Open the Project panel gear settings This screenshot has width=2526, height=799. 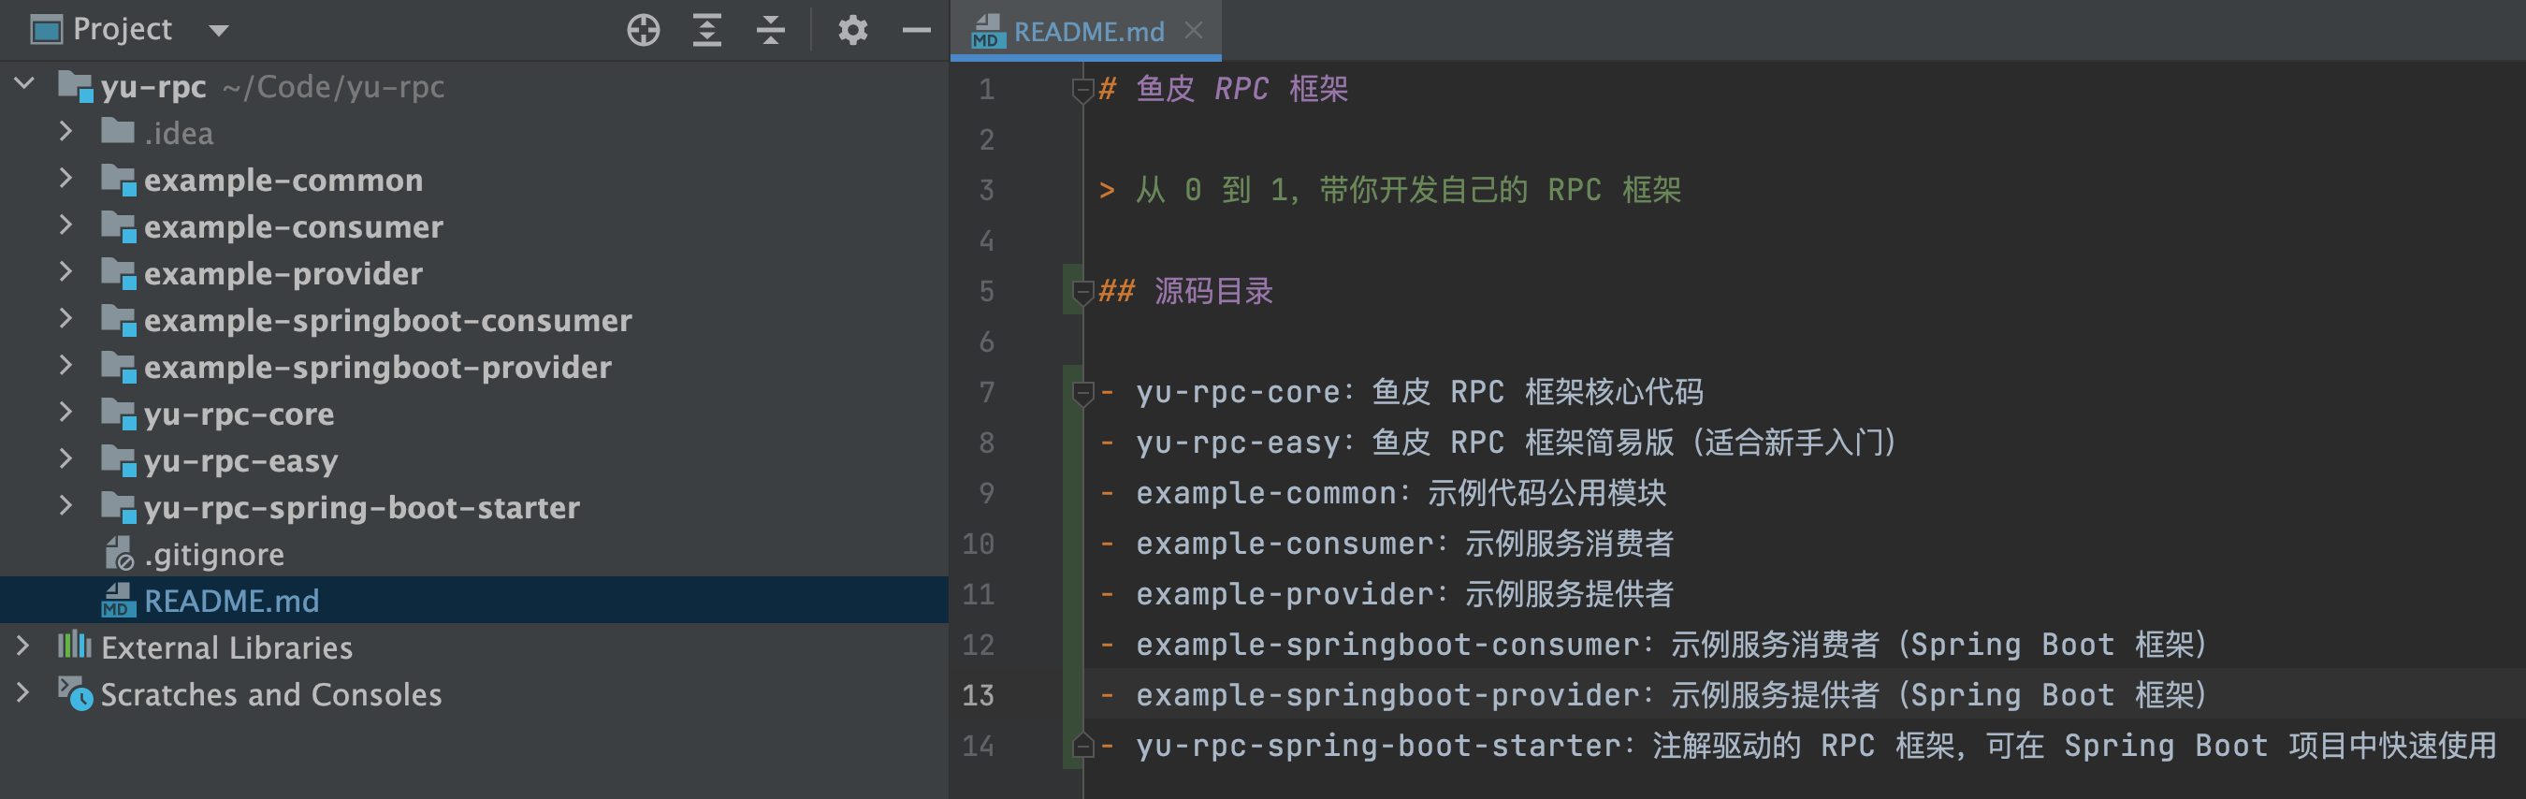click(x=852, y=30)
